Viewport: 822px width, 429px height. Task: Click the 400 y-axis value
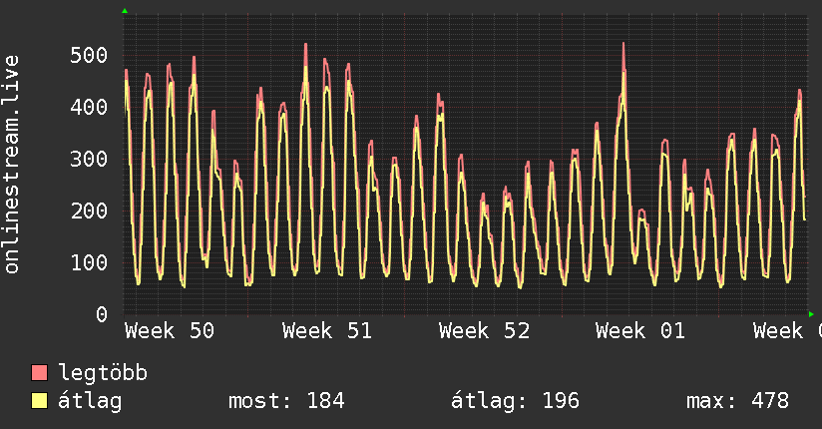tap(89, 107)
